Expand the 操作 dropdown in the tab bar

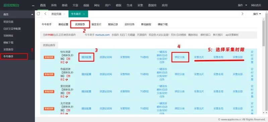257,14
